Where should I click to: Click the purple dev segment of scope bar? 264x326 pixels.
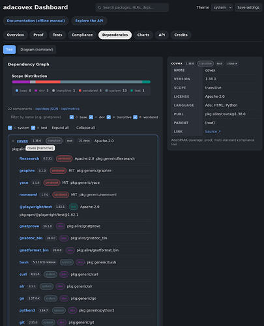[21, 82]
